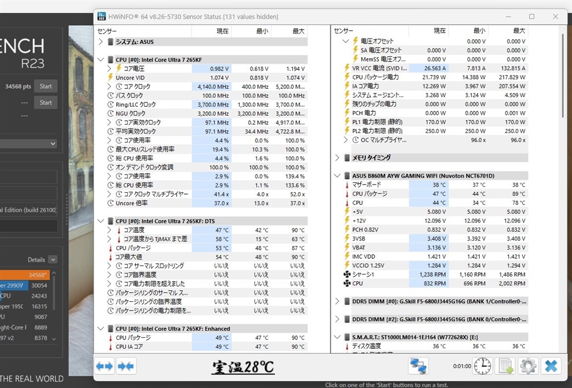
Task: Expand the DDR5 DIMM [#0] group
Action: pos(337,301)
